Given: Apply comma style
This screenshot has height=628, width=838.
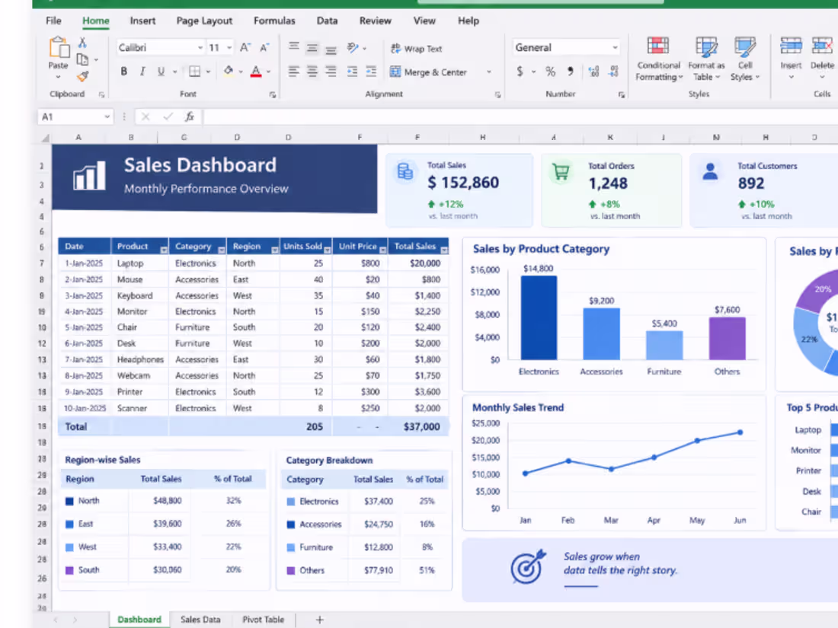Looking at the screenshot, I should (x=571, y=71).
